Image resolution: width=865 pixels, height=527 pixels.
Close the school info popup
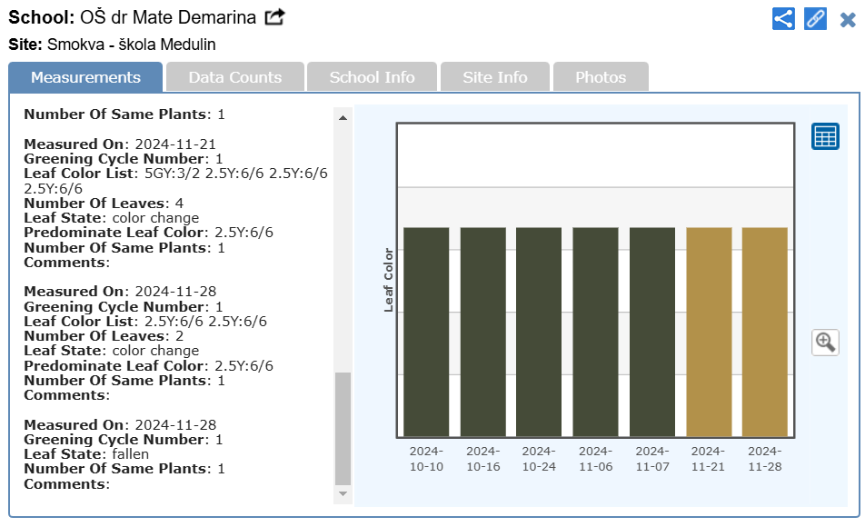click(848, 19)
